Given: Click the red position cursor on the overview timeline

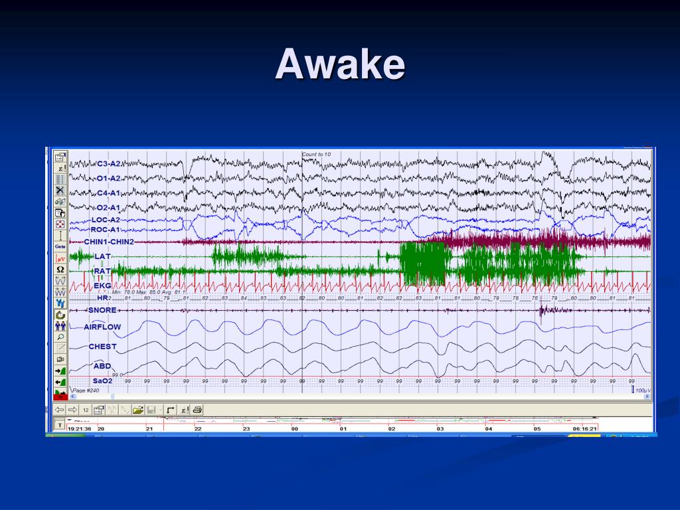Looking at the screenshot, I should point(163,424).
